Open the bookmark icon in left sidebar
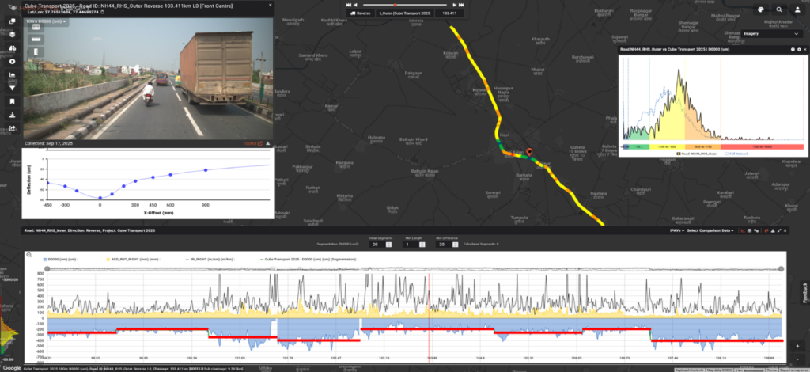This screenshot has width=810, height=372. click(13, 102)
